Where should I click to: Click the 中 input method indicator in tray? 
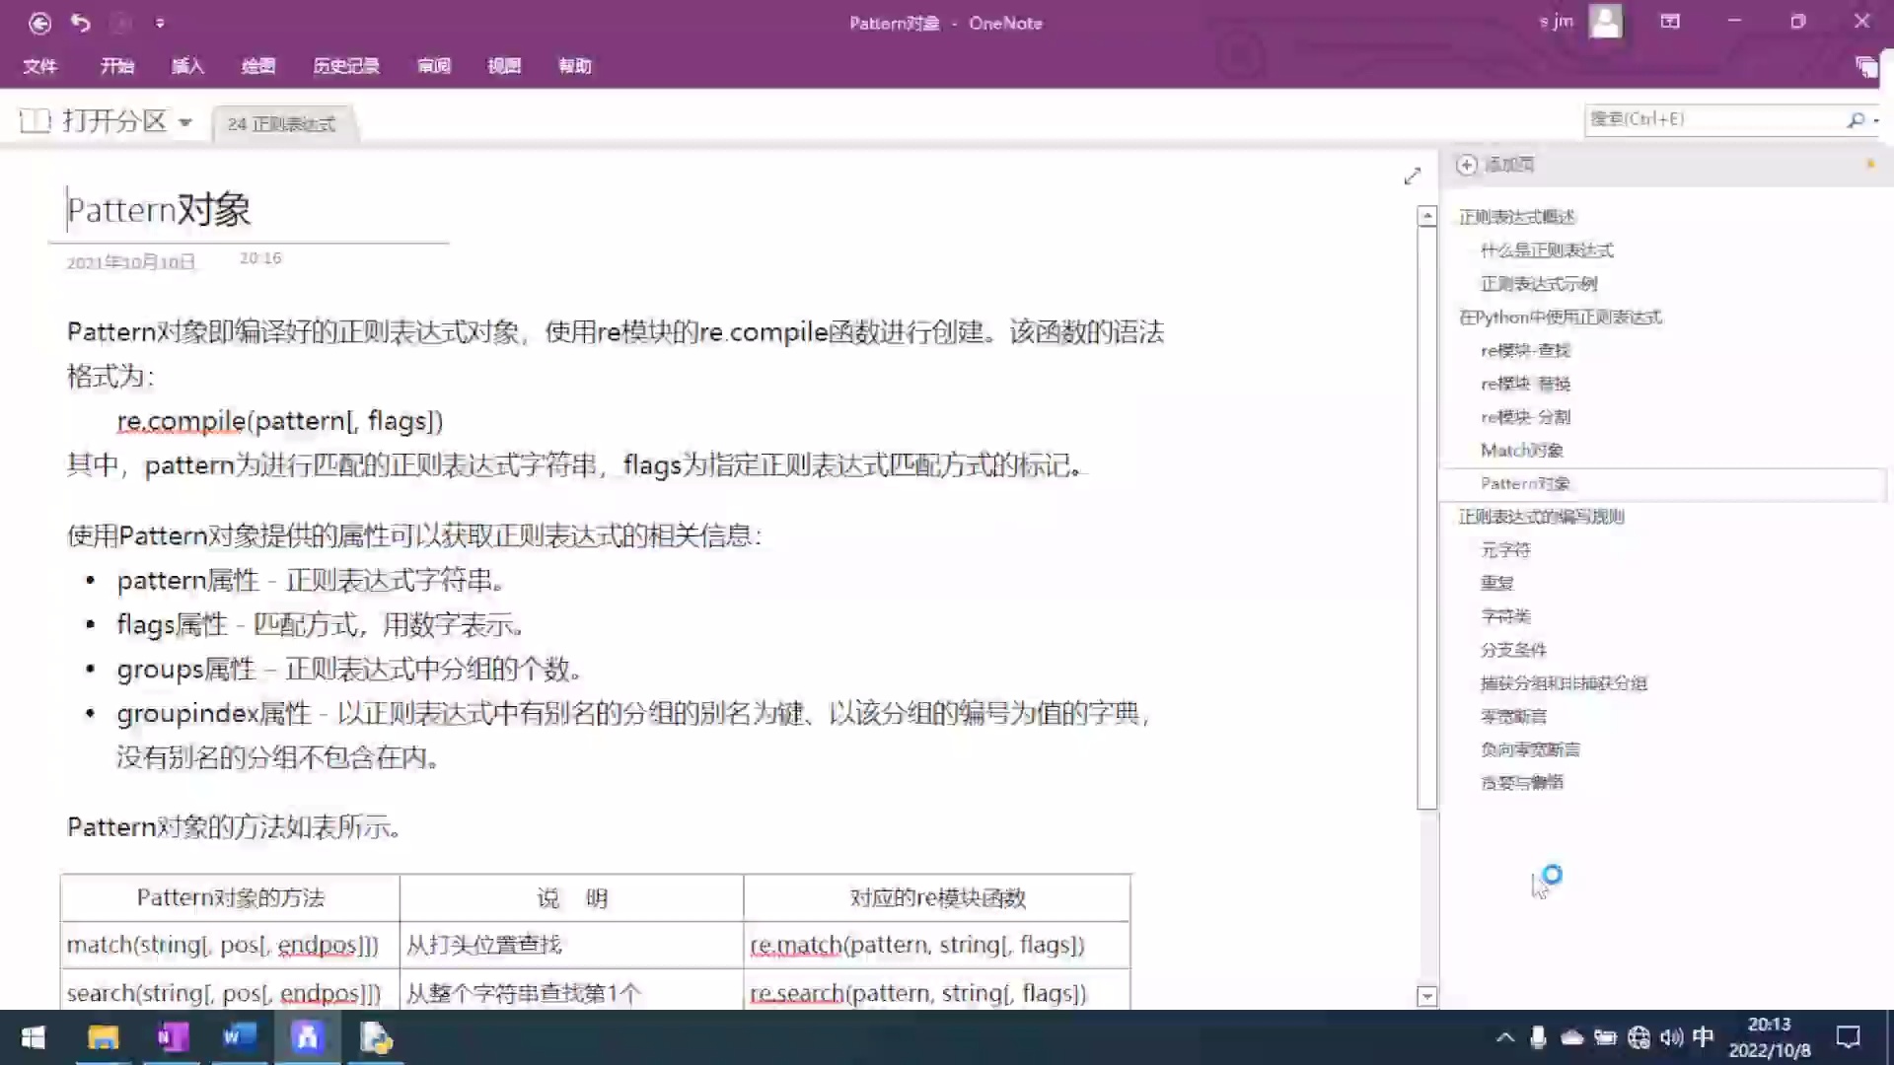[x=1703, y=1036]
